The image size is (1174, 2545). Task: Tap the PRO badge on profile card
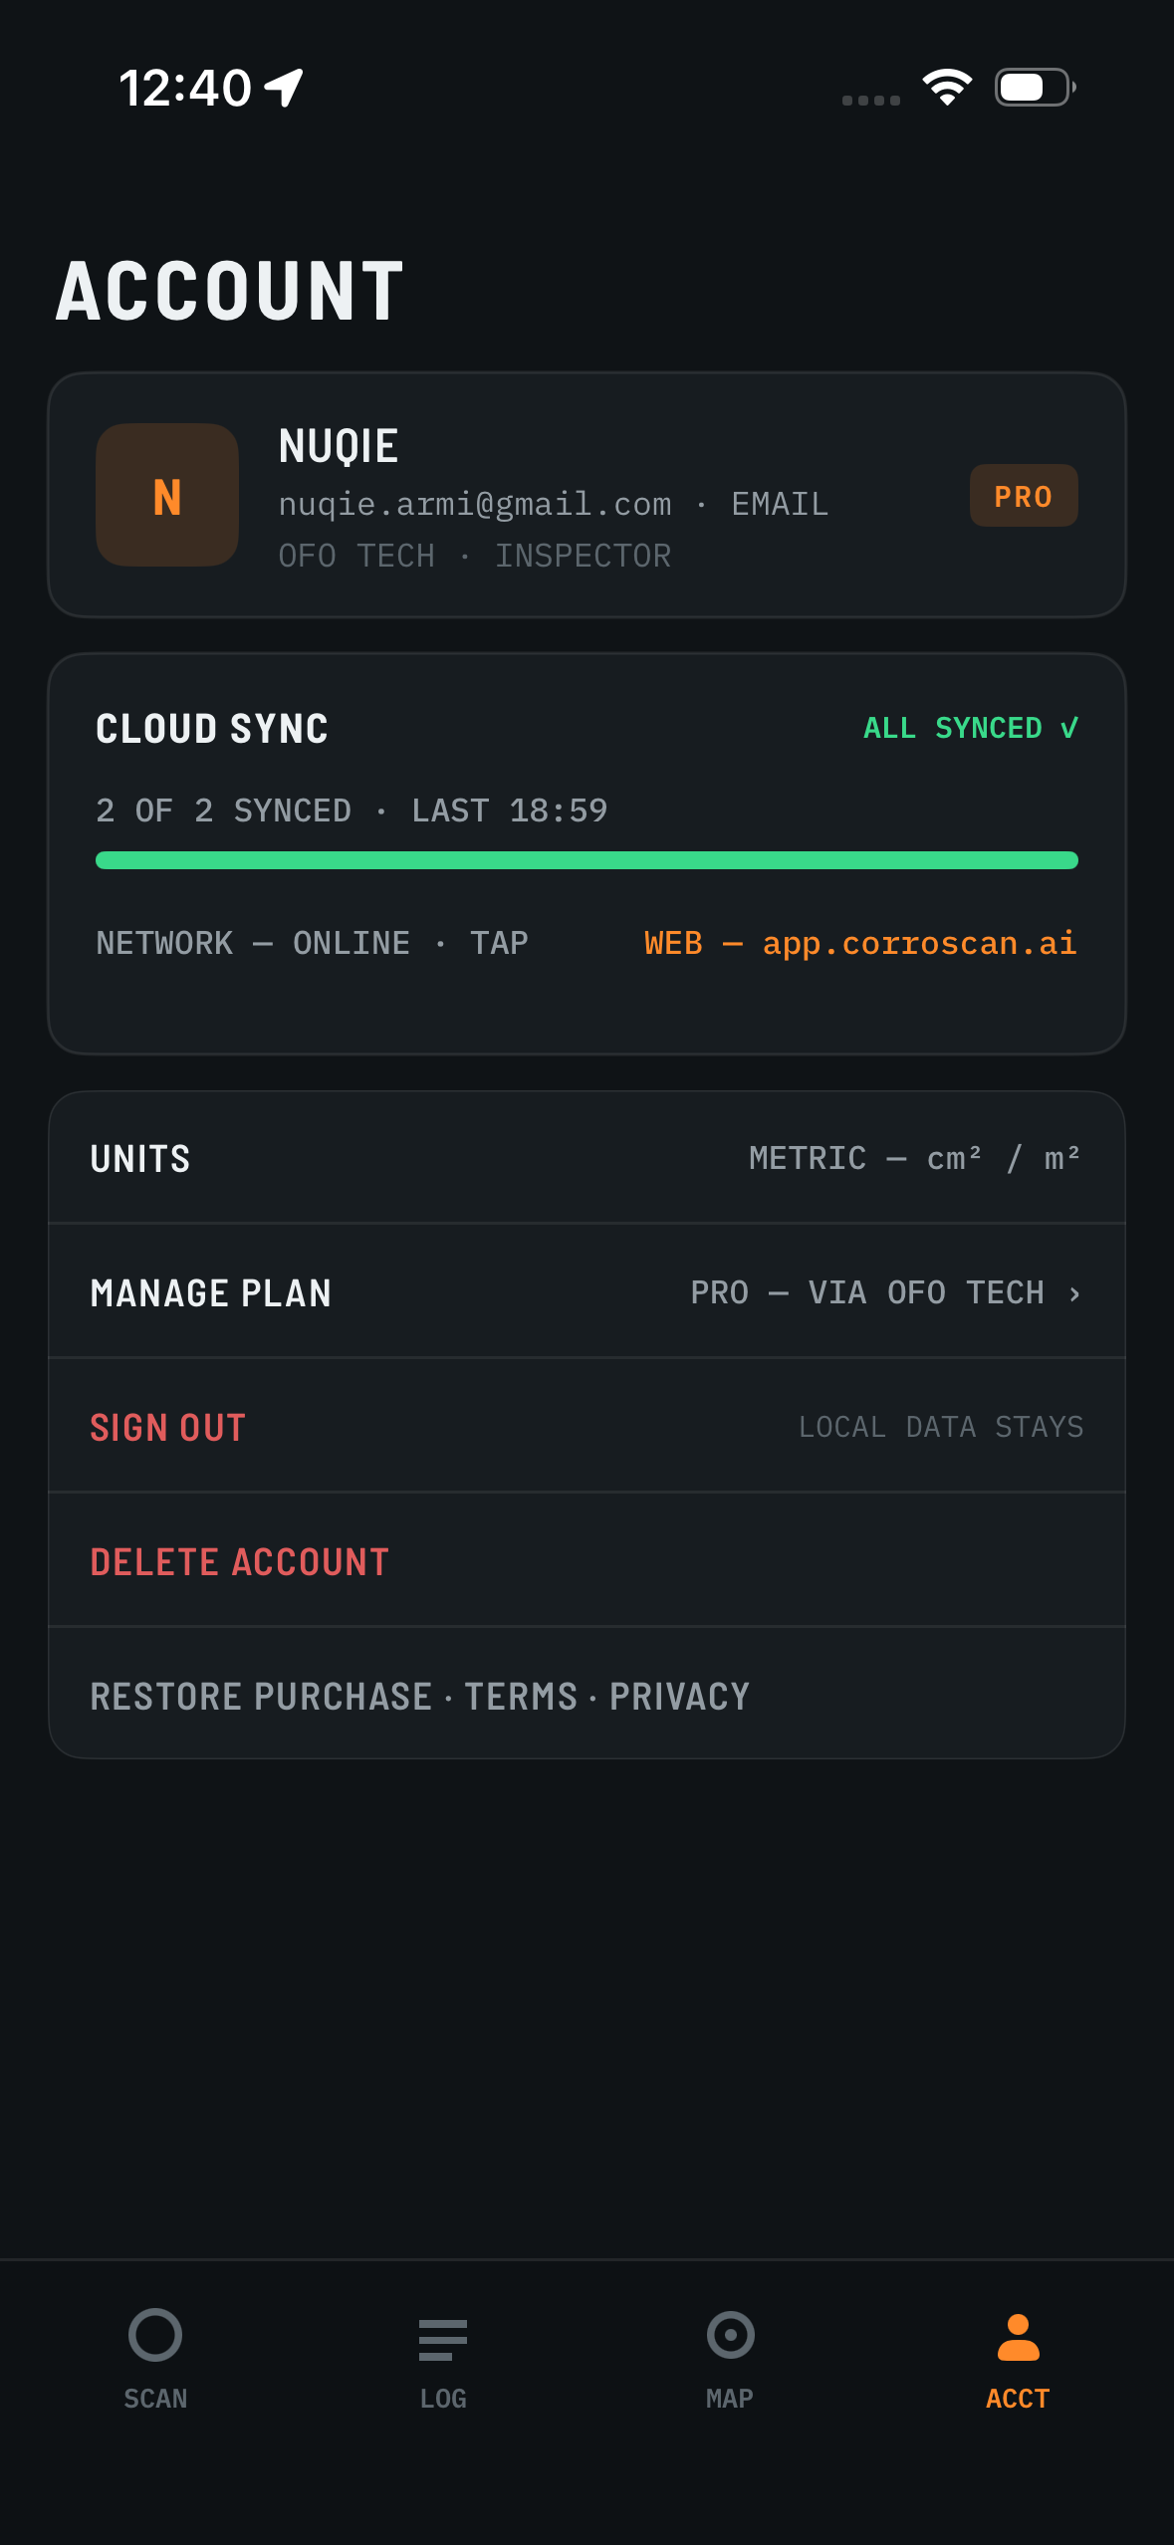pos(1024,496)
